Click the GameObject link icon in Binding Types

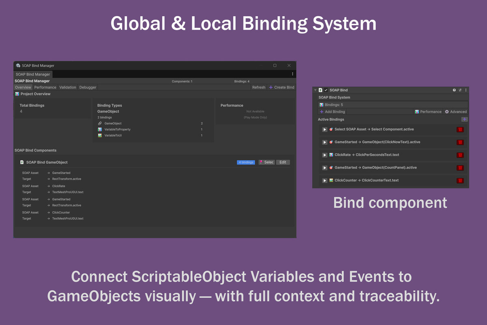pyautogui.click(x=100, y=123)
